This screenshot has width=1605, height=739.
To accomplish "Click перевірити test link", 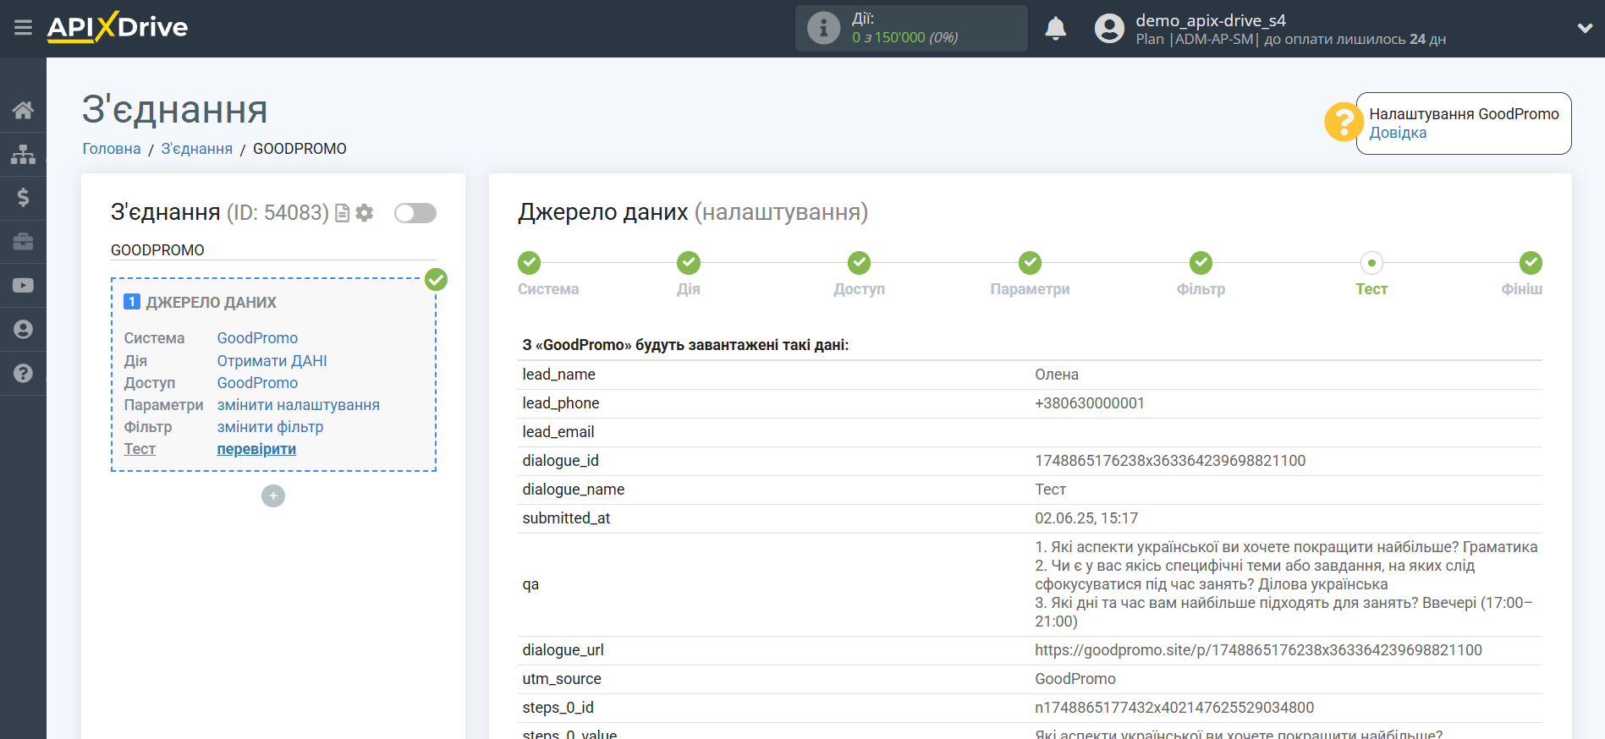I will coord(256,449).
